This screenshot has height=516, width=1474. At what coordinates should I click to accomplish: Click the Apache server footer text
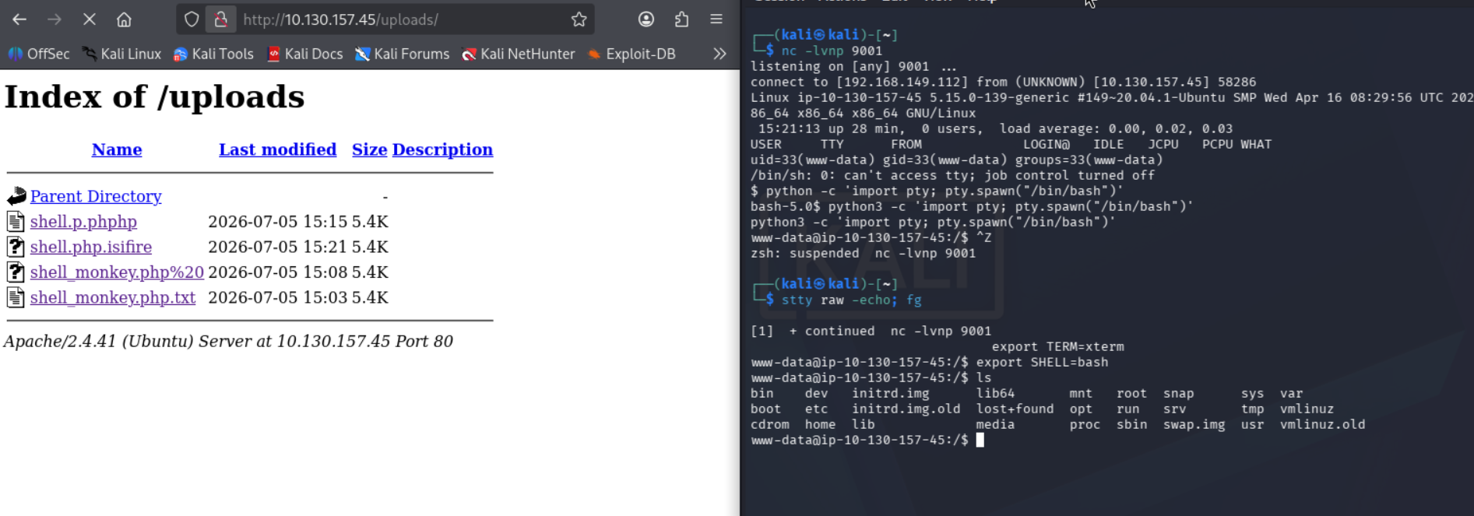point(228,341)
